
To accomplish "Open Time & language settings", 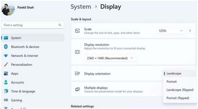I will [23, 91].
